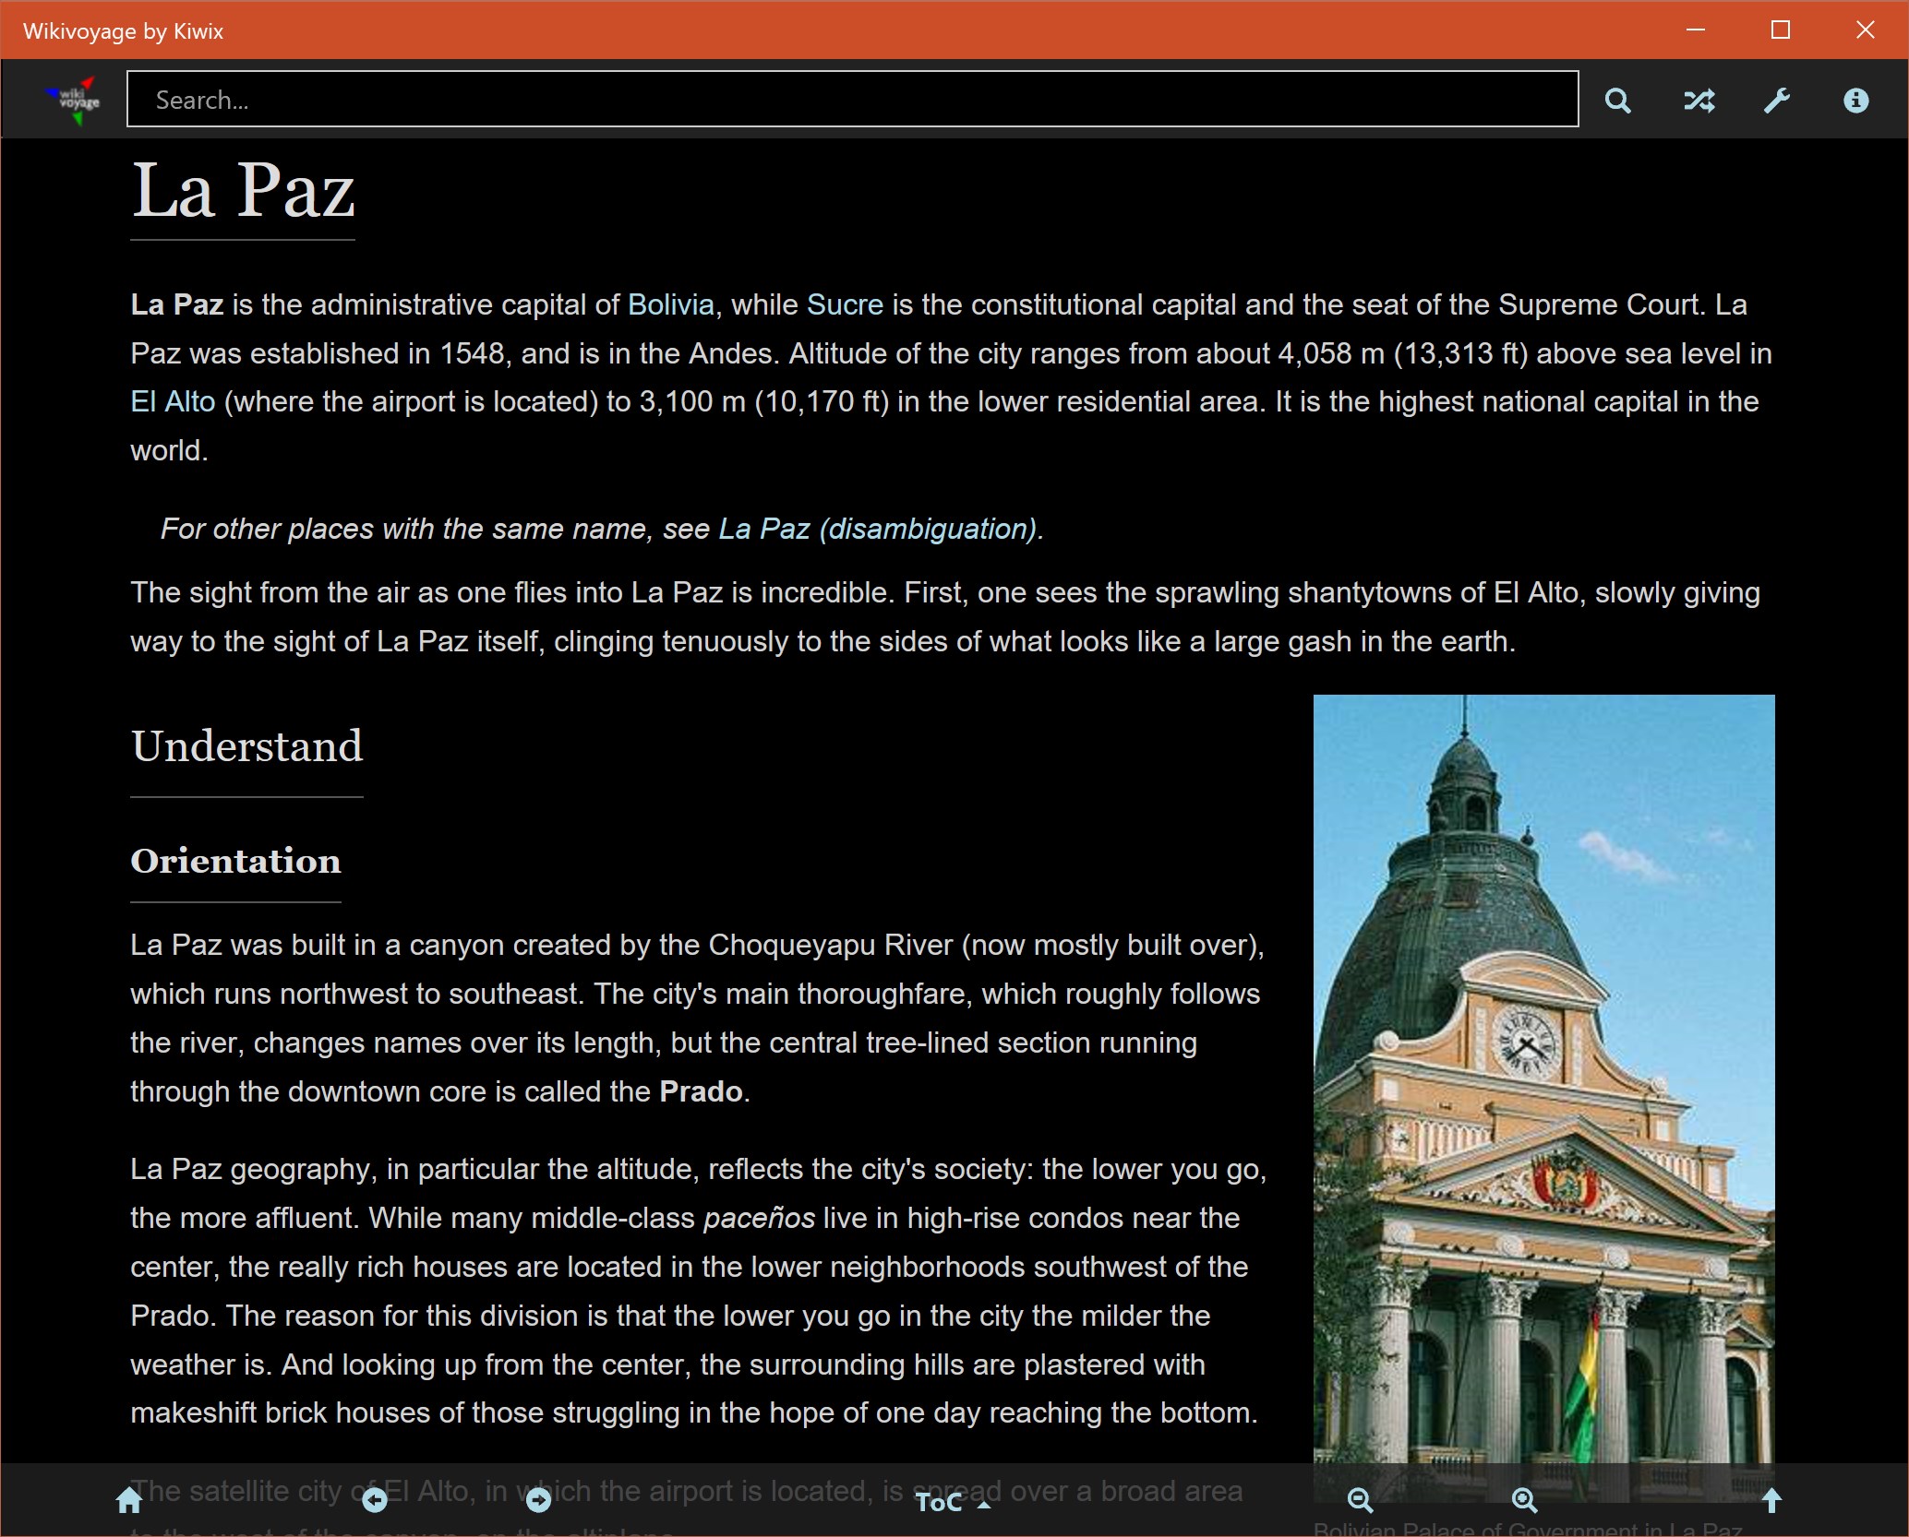The height and width of the screenshot is (1537, 1909).
Task: Go to home page via house icon
Action: tap(129, 1501)
